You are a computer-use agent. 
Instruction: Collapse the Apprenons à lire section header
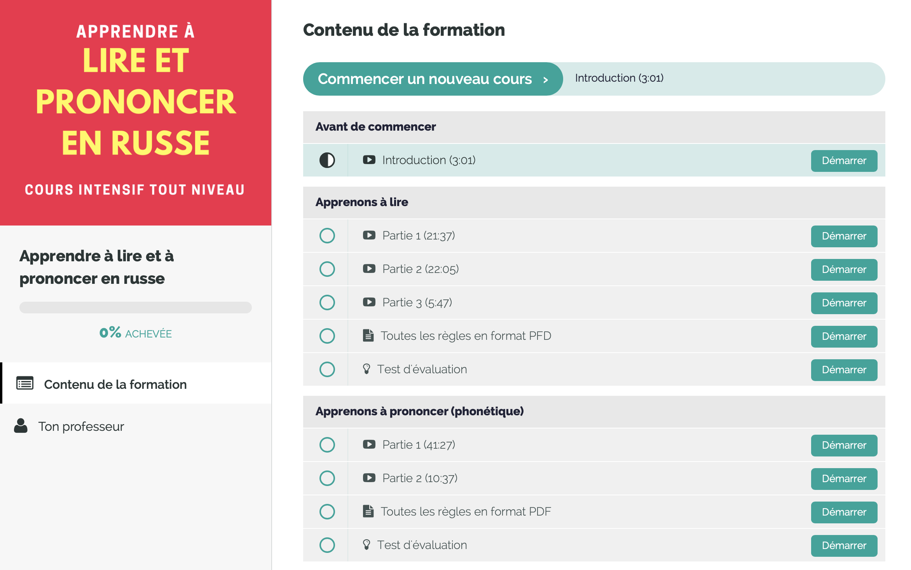(x=594, y=202)
